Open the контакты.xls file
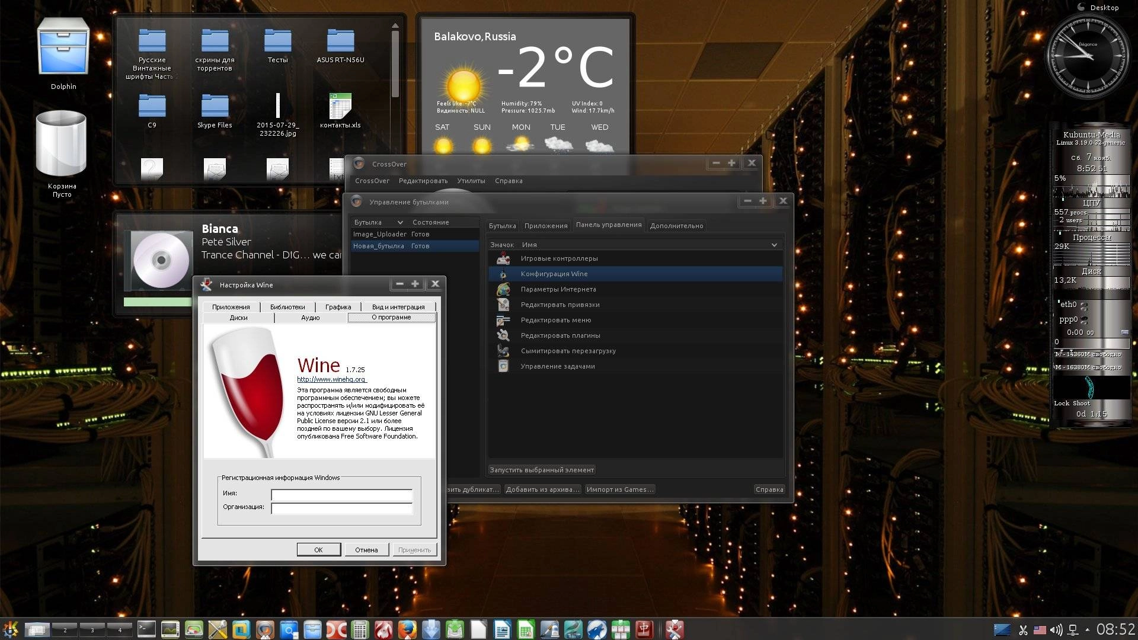This screenshot has width=1138, height=640. coord(340,111)
